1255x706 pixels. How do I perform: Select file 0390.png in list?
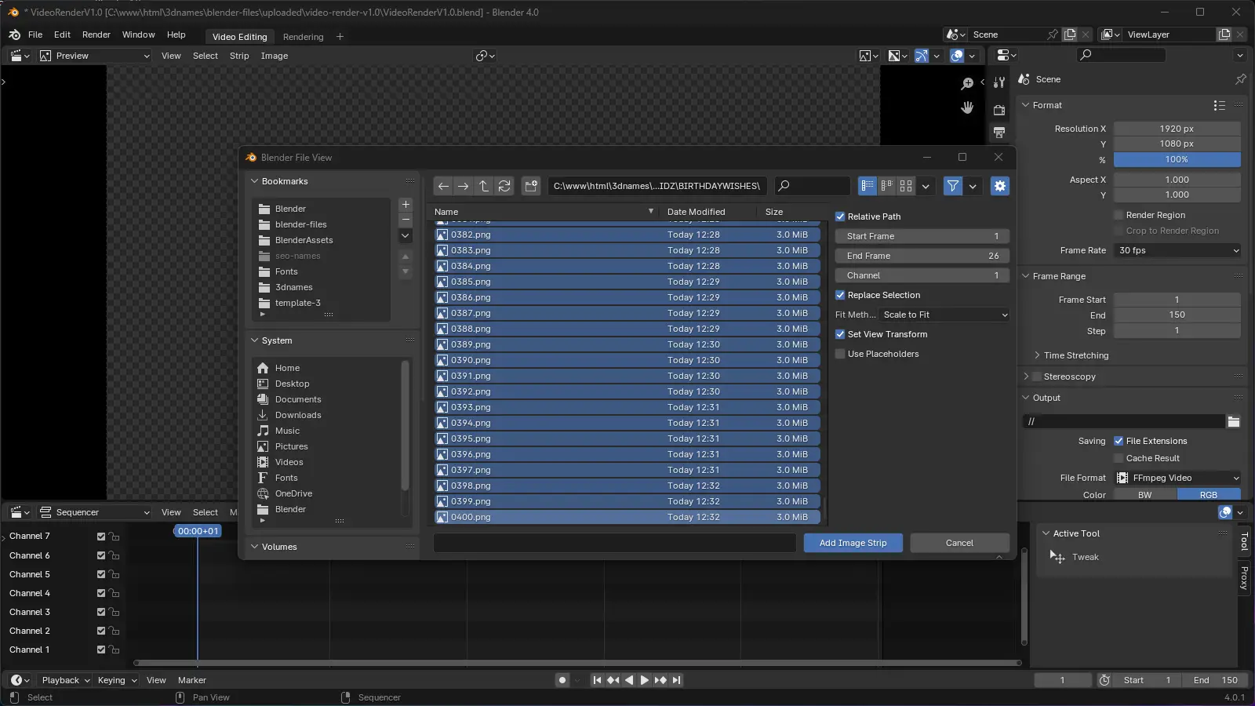(627, 360)
